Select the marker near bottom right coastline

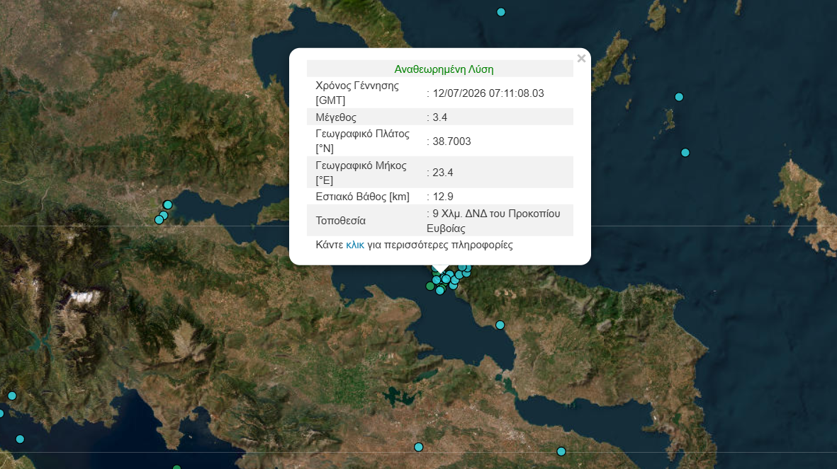[561, 451]
